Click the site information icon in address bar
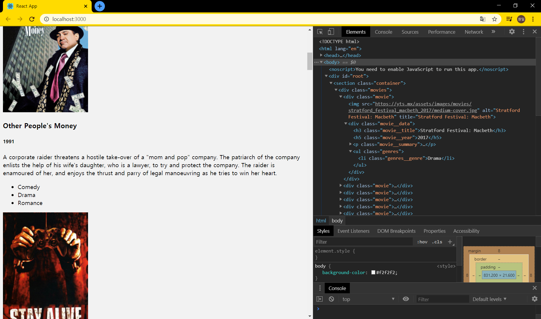Viewport: 541px width, 319px height. [x=46, y=19]
